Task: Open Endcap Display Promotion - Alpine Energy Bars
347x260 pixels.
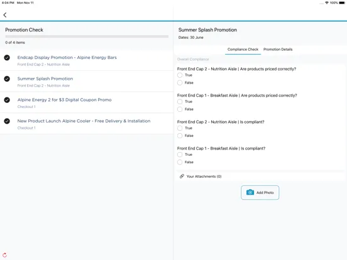Action: tap(87, 60)
